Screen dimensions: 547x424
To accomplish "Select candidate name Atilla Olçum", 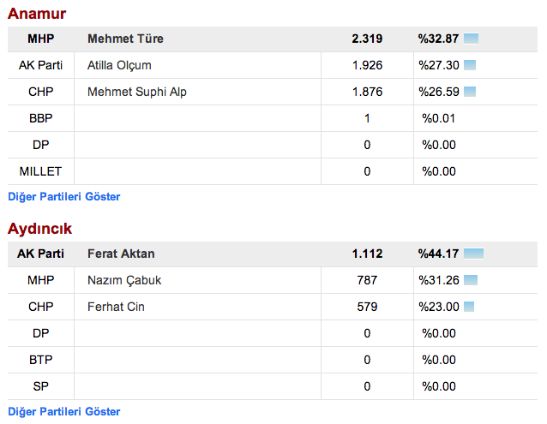I will pyautogui.click(x=119, y=65).
